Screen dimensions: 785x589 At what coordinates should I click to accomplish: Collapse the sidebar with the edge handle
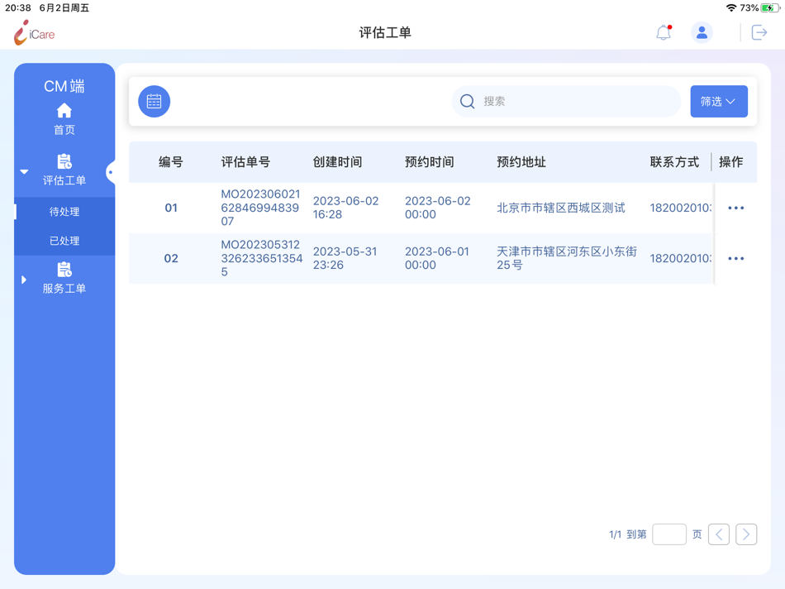pos(111,172)
